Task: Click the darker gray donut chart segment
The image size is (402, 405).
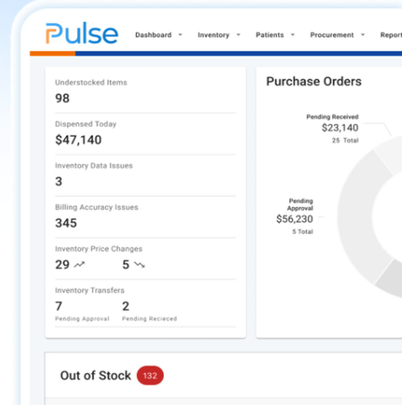Action: 392,280
